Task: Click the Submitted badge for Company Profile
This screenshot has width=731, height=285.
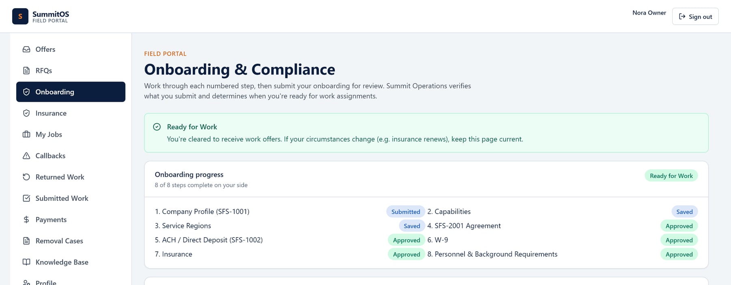Action: click(406, 212)
